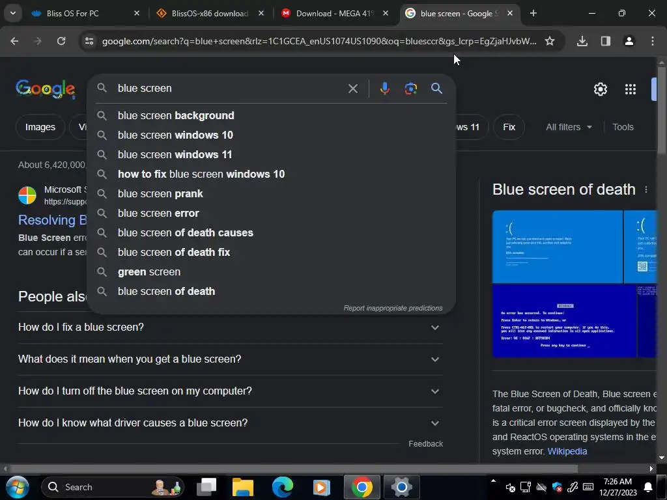Switch to BlissOS-x86 download tab
The image size is (667, 500).
tap(210, 14)
